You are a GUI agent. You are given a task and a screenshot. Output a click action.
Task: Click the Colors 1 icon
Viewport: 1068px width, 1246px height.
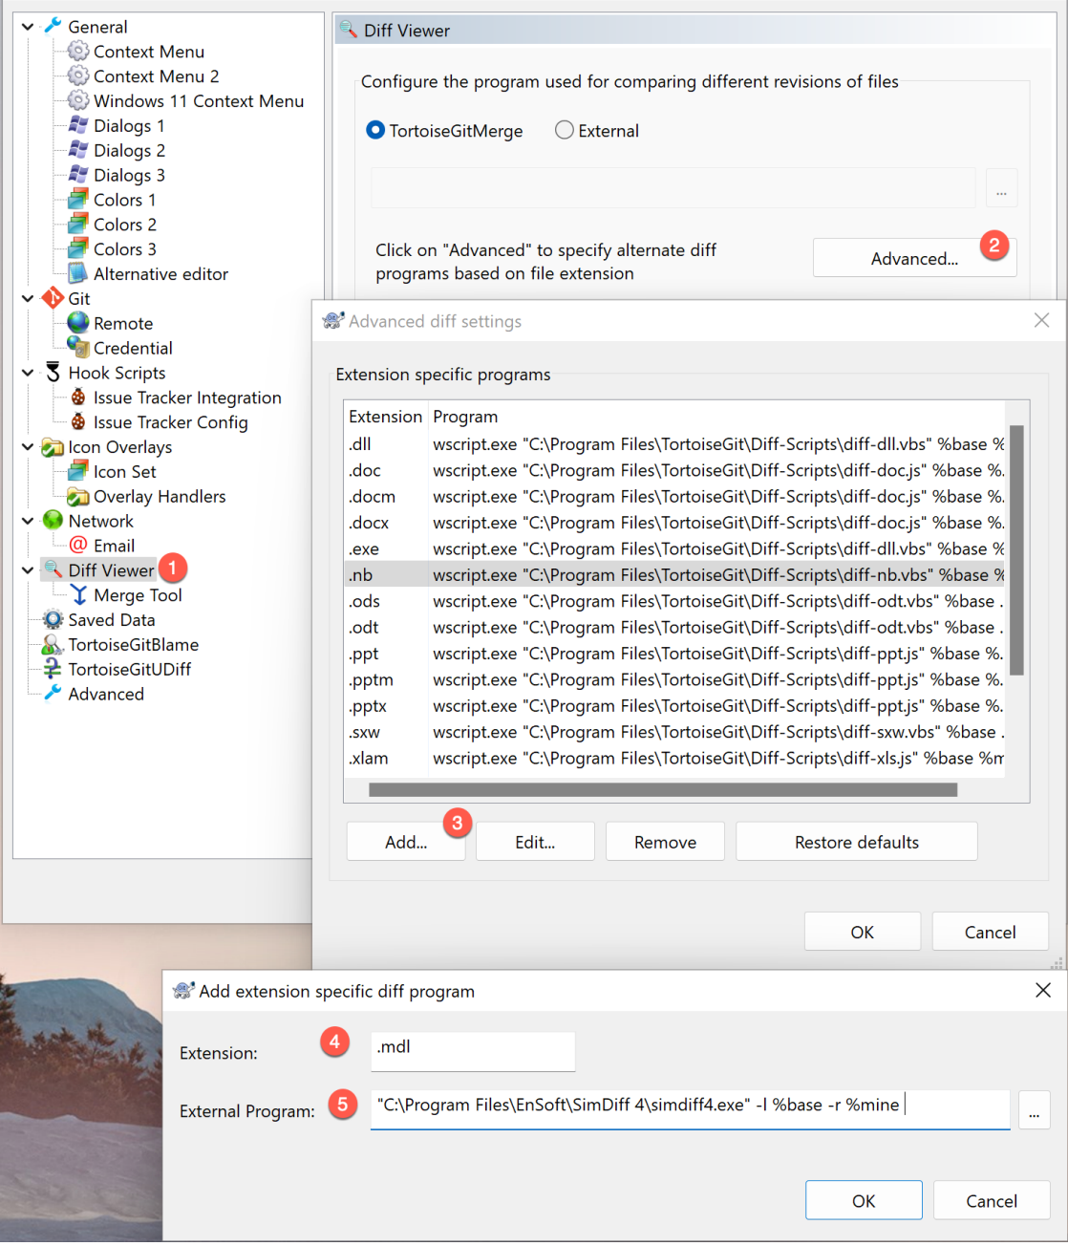click(78, 199)
